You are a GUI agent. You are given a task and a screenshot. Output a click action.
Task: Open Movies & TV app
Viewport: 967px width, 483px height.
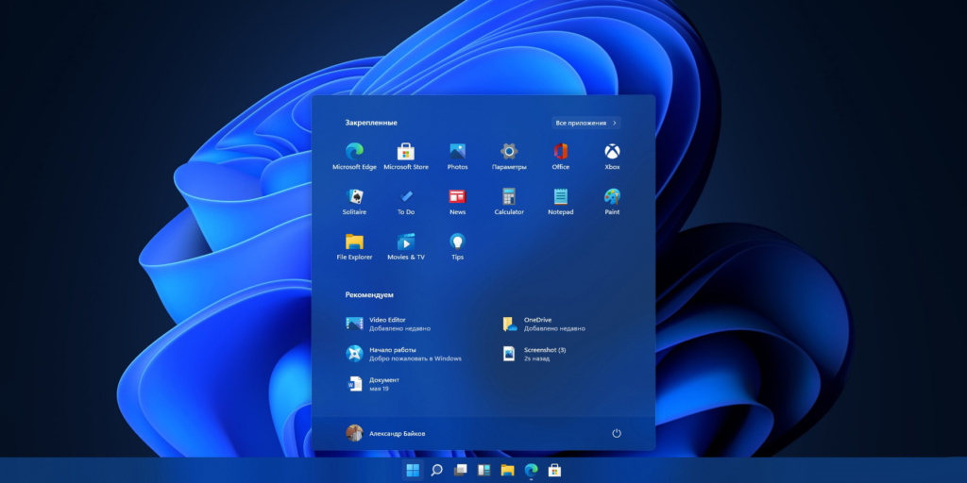point(406,246)
